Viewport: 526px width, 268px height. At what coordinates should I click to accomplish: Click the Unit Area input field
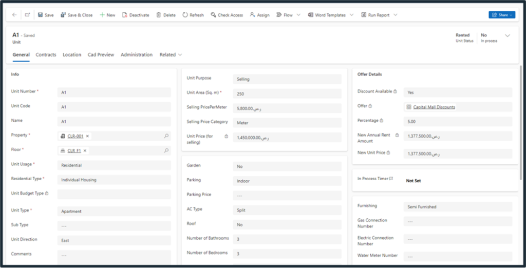tap(287, 93)
